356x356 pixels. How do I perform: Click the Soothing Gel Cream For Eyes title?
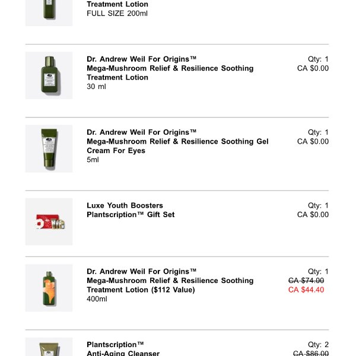point(177,141)
